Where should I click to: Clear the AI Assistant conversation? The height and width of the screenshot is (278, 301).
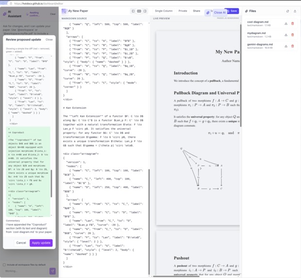pyautogui.click(x=53, y=14)
